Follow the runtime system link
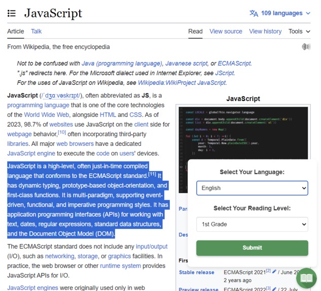 pos(120,266)
